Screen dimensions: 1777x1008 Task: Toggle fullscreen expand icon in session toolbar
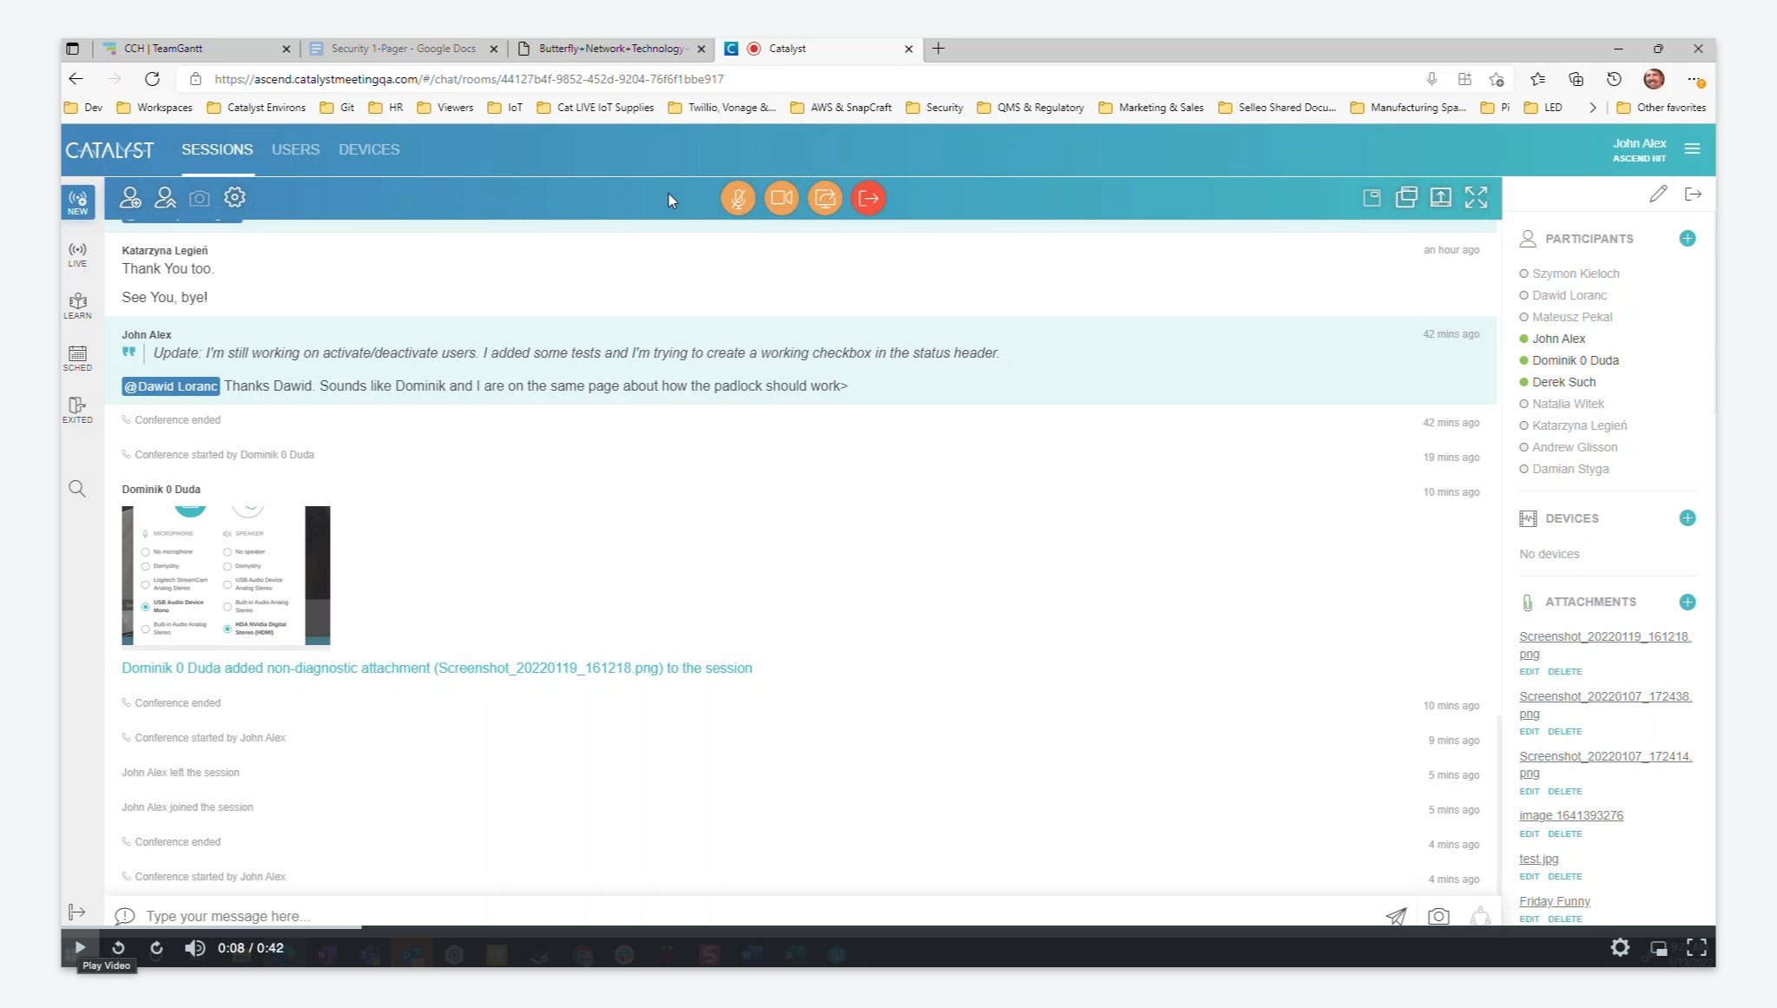(1476, 198)
